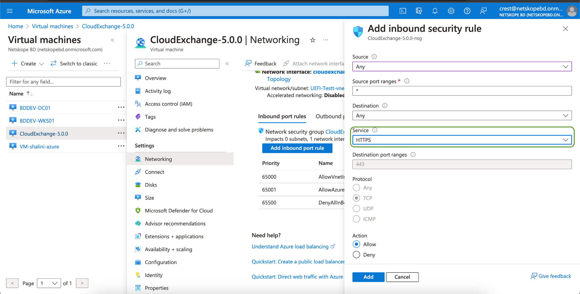
Task: Expand the Service dropdown showing HTTPS
Action: click(462, 140)
